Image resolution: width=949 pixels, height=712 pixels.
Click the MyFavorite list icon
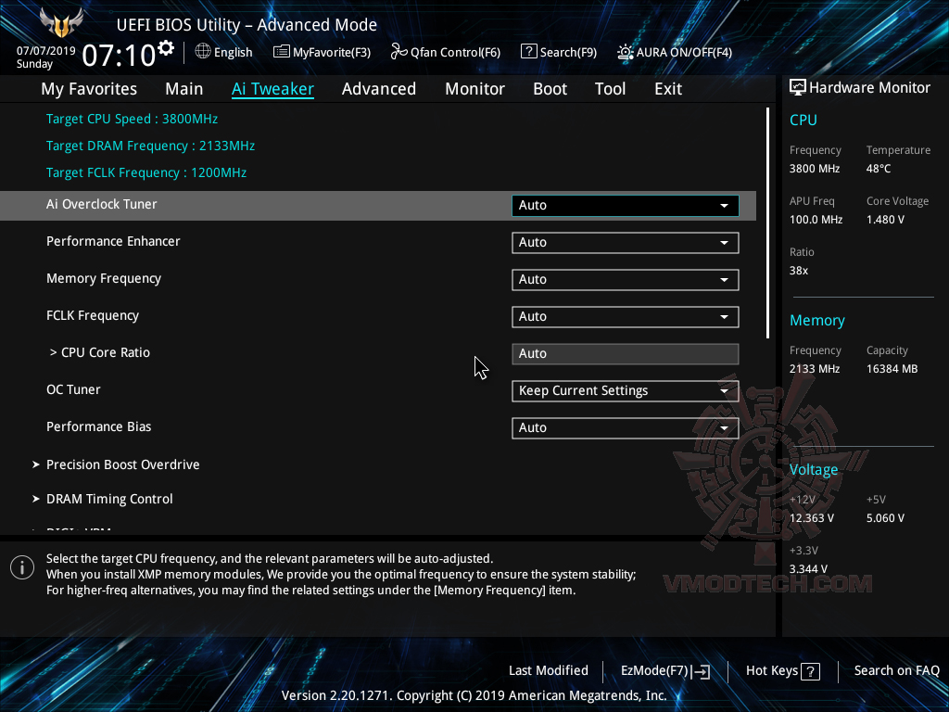click(282, 52)
